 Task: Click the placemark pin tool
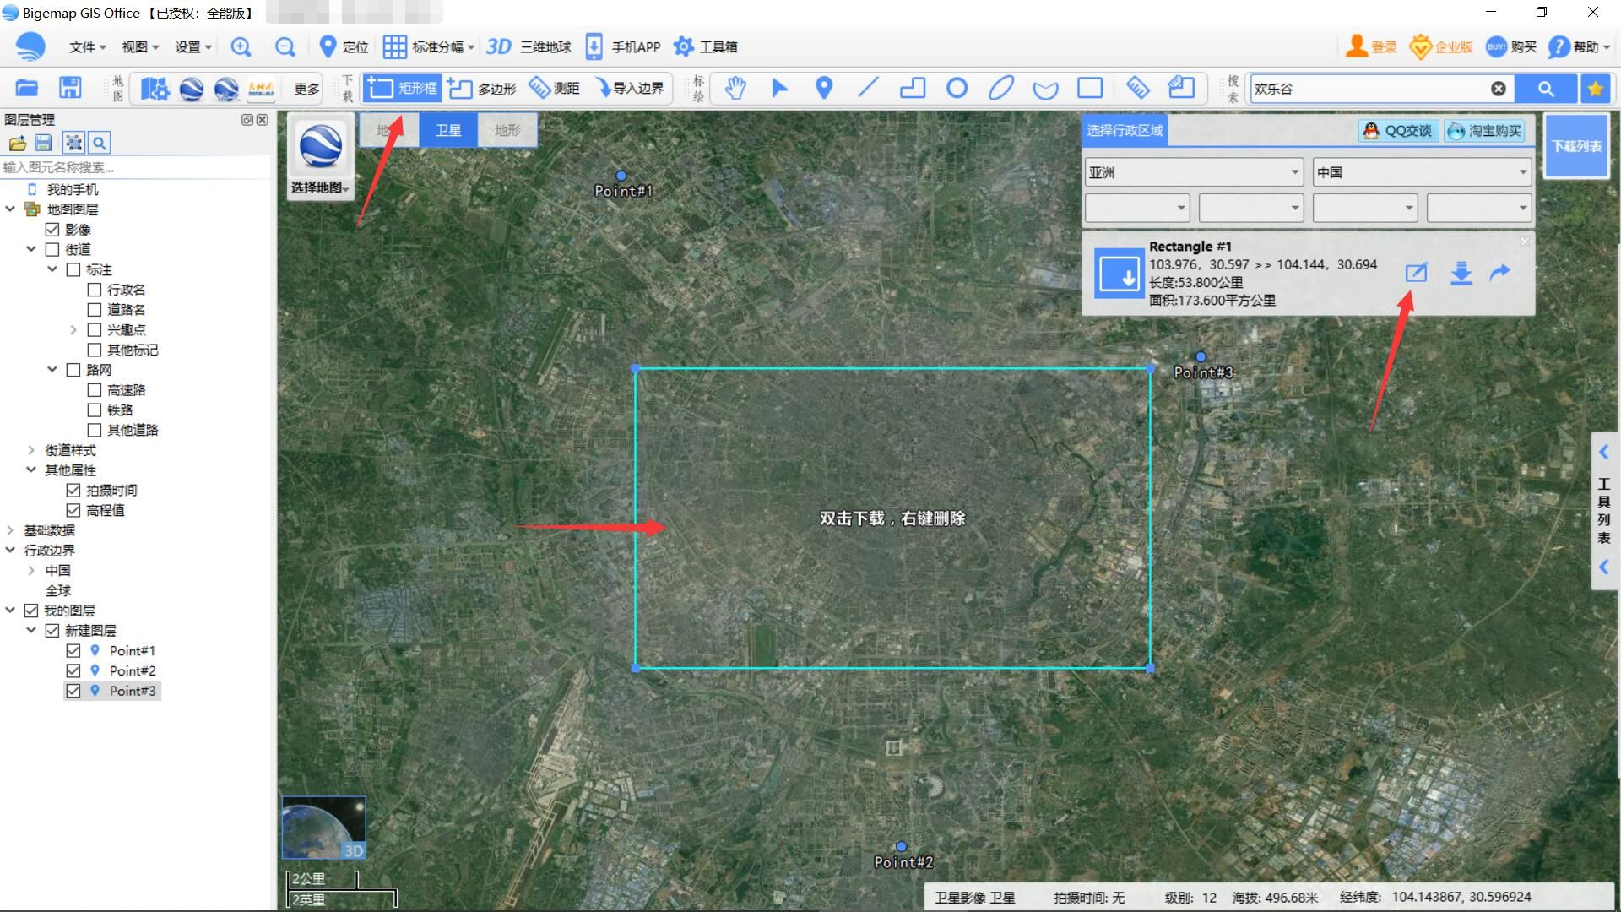(824, 88)
